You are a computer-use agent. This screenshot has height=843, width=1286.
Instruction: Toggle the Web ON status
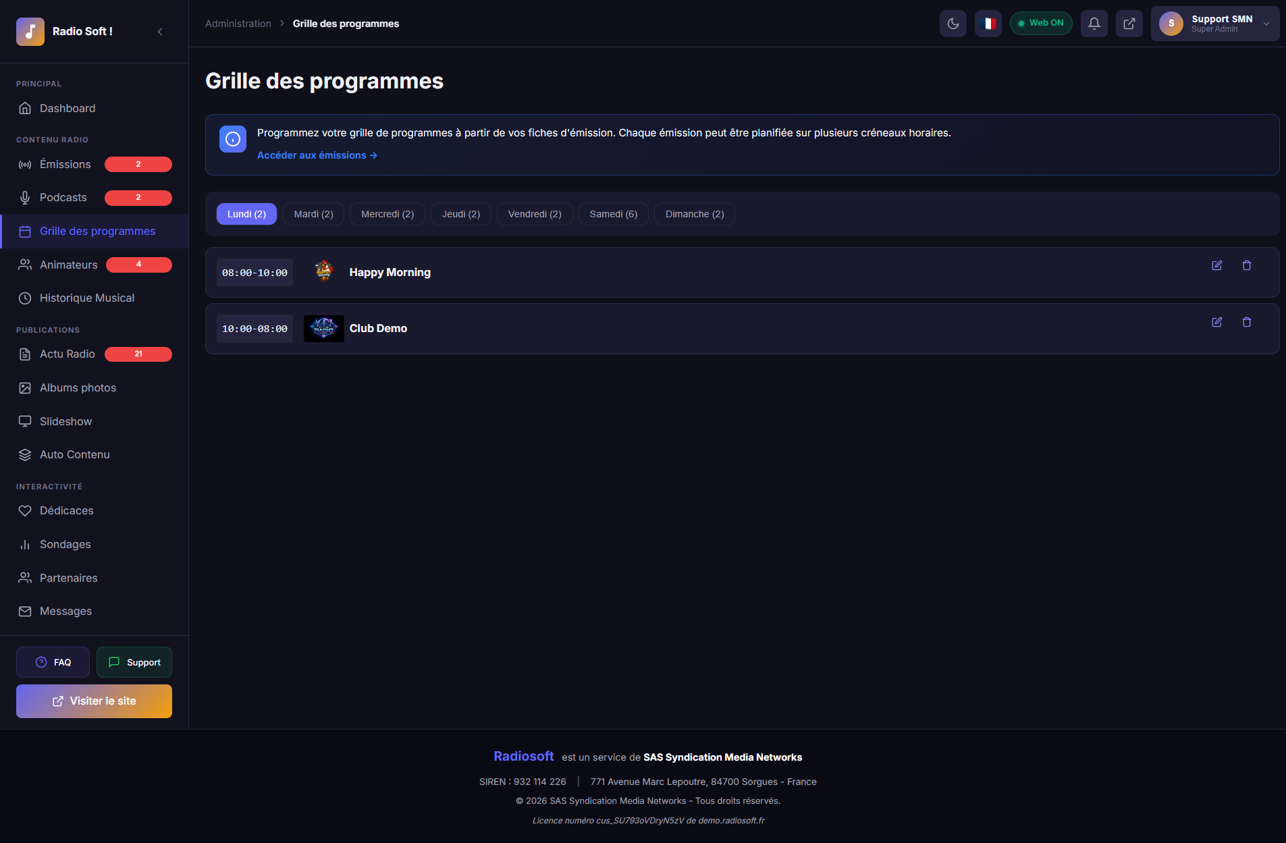click(1041, 22)
